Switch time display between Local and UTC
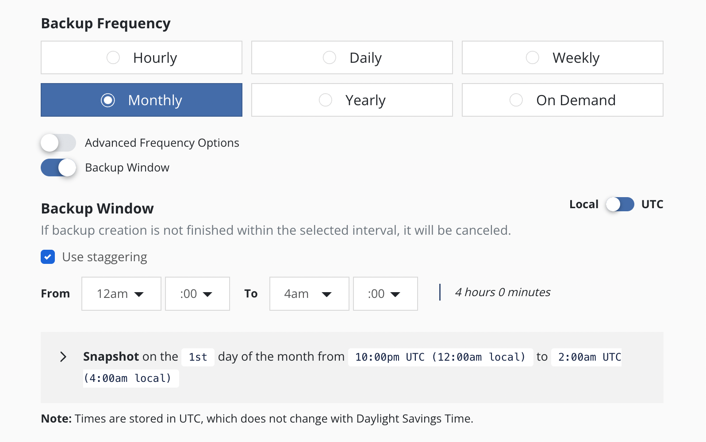Viewport: 706px width, 442px height. [x=620, y=204]
